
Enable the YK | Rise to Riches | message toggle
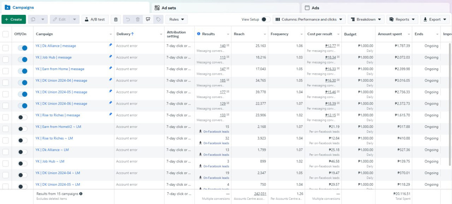pos(23,117)
